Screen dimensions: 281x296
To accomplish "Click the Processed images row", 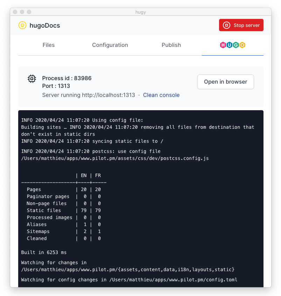I will click(64, 217).
